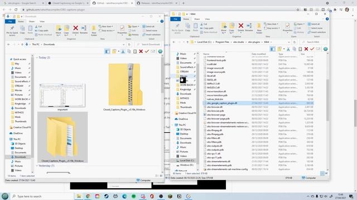Viewport: 357px width, 200px height.
Task: Click the Copy icon in Downloads window ribbon
Action: [x=22, y=30]
